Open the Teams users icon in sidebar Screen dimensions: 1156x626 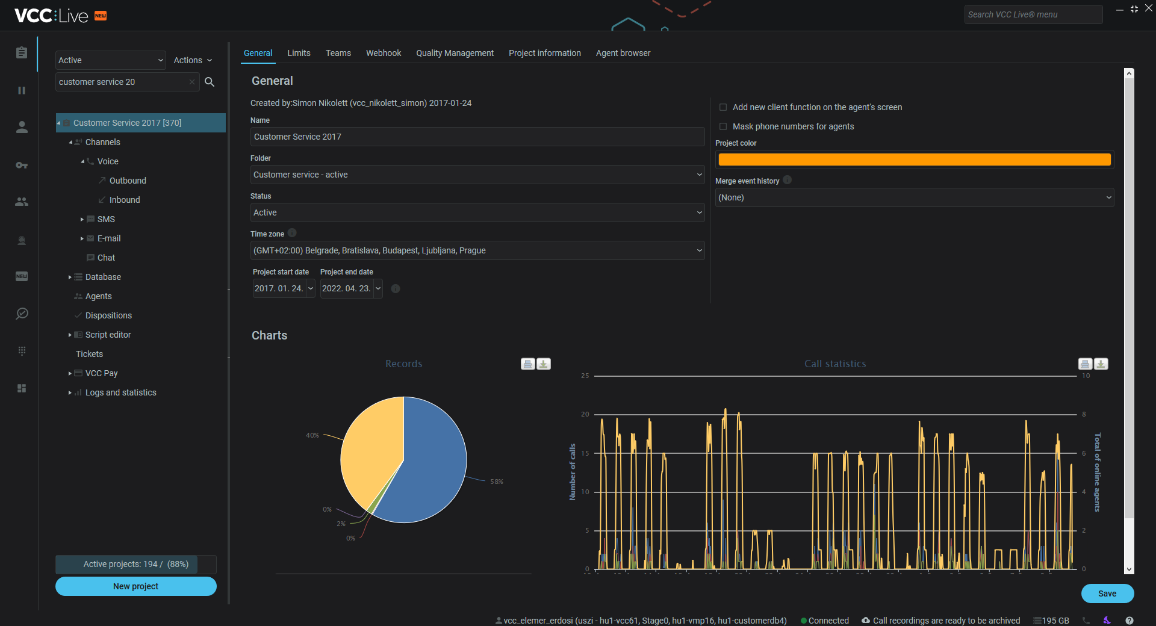point(22,202)
